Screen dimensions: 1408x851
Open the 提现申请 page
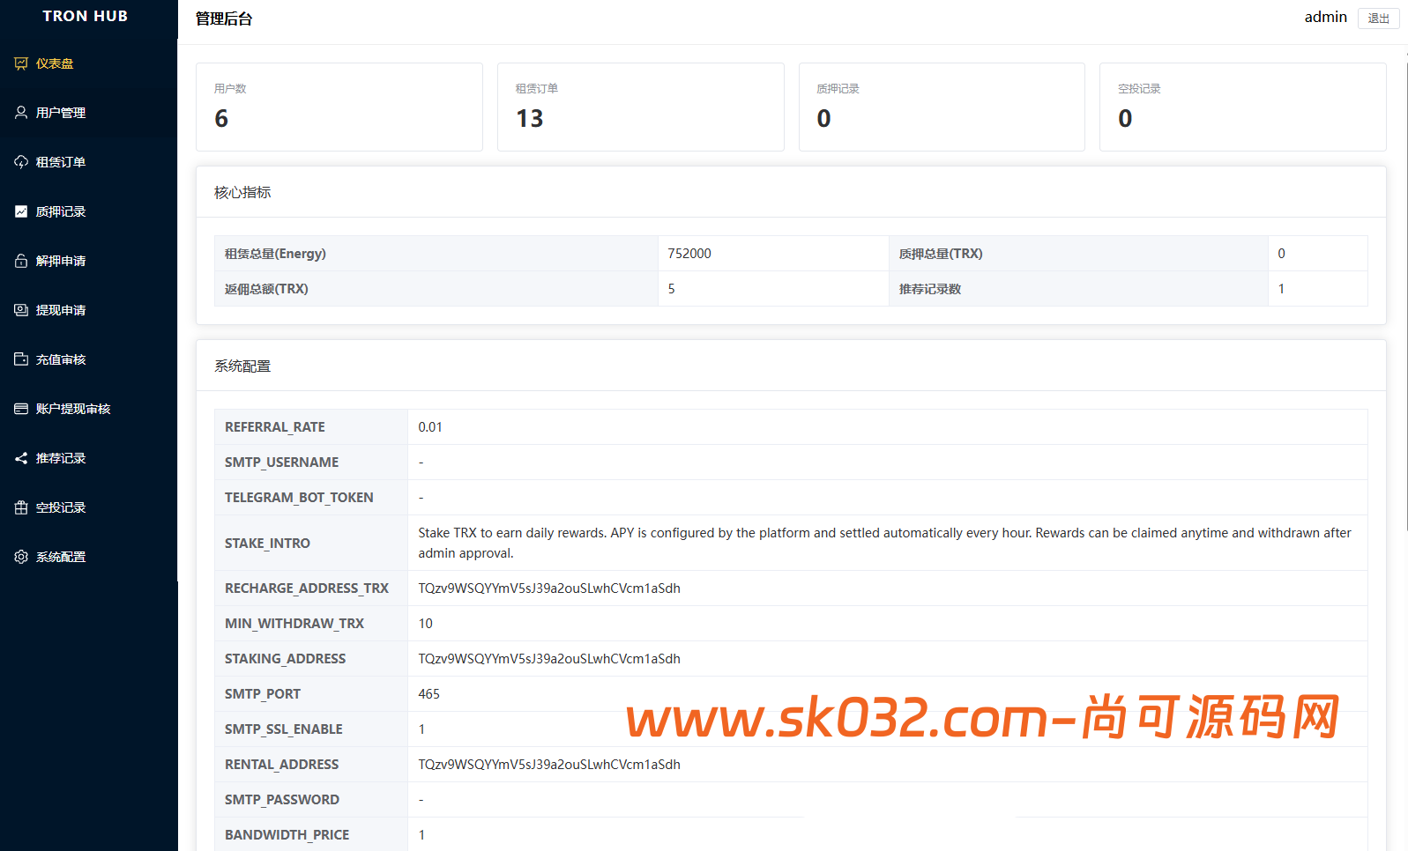pyautogui.click(x=88, y=310)
